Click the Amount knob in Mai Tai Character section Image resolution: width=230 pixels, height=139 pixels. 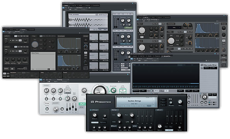tap(190, 25)
